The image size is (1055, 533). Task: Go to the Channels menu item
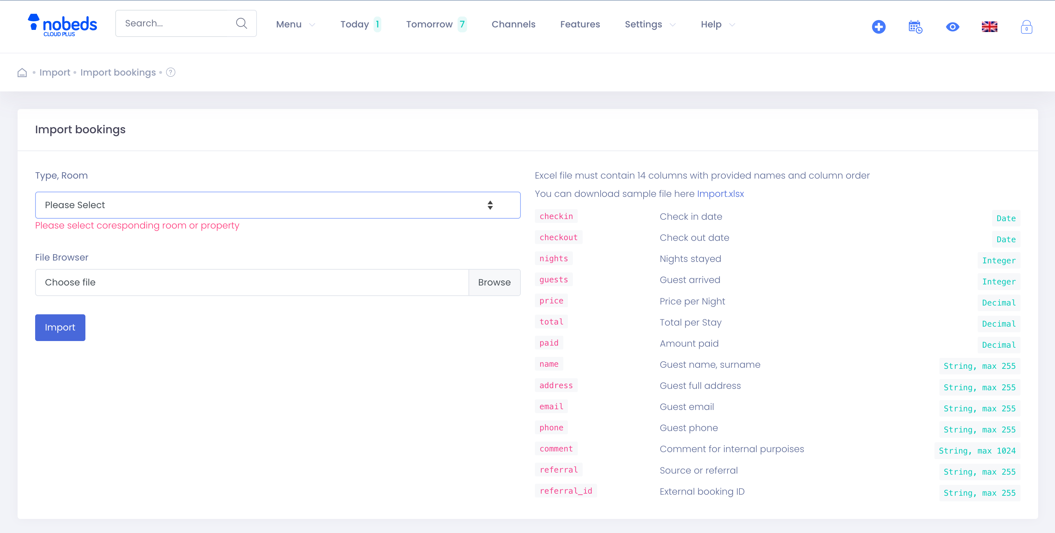513,25
